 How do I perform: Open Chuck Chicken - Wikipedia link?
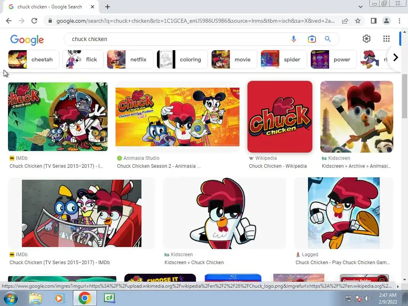(278, 166)
